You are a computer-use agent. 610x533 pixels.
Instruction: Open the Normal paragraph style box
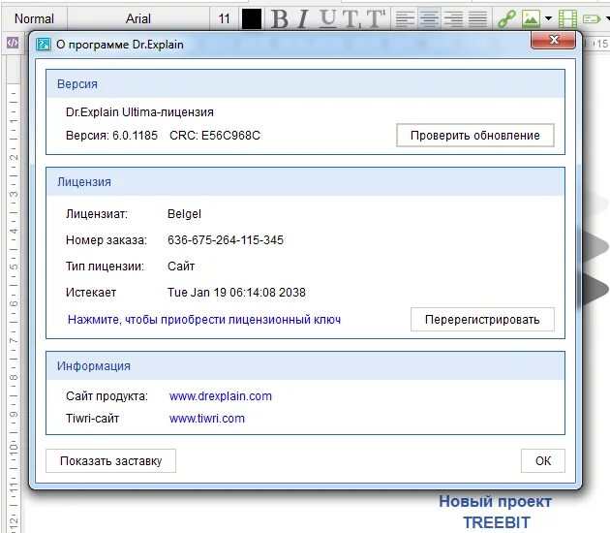point(34,18)
